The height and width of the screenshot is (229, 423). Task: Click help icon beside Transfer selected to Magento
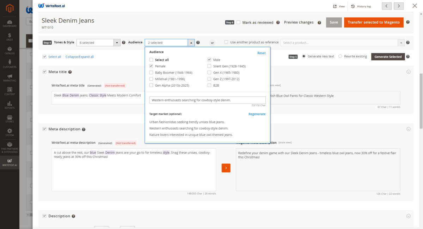pos(408,22)
